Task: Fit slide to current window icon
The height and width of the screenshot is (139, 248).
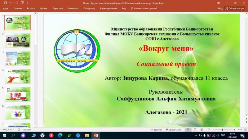Action: coord(246,130)
